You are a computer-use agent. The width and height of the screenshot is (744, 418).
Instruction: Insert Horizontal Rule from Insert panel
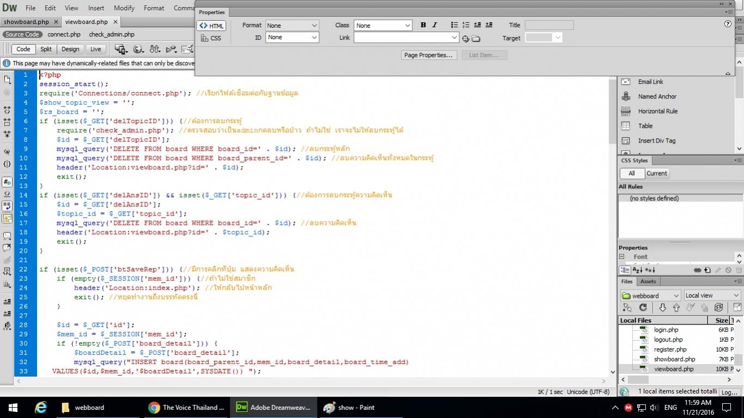click(657, 111)
